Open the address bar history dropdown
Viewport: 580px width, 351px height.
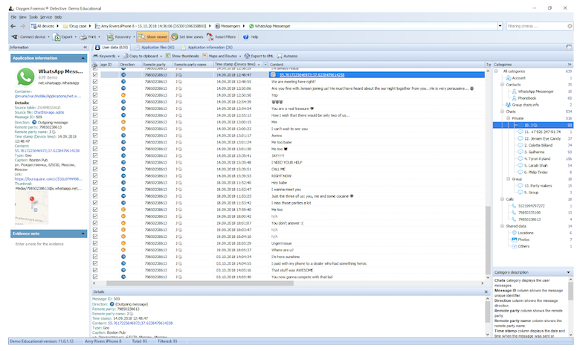500,26
